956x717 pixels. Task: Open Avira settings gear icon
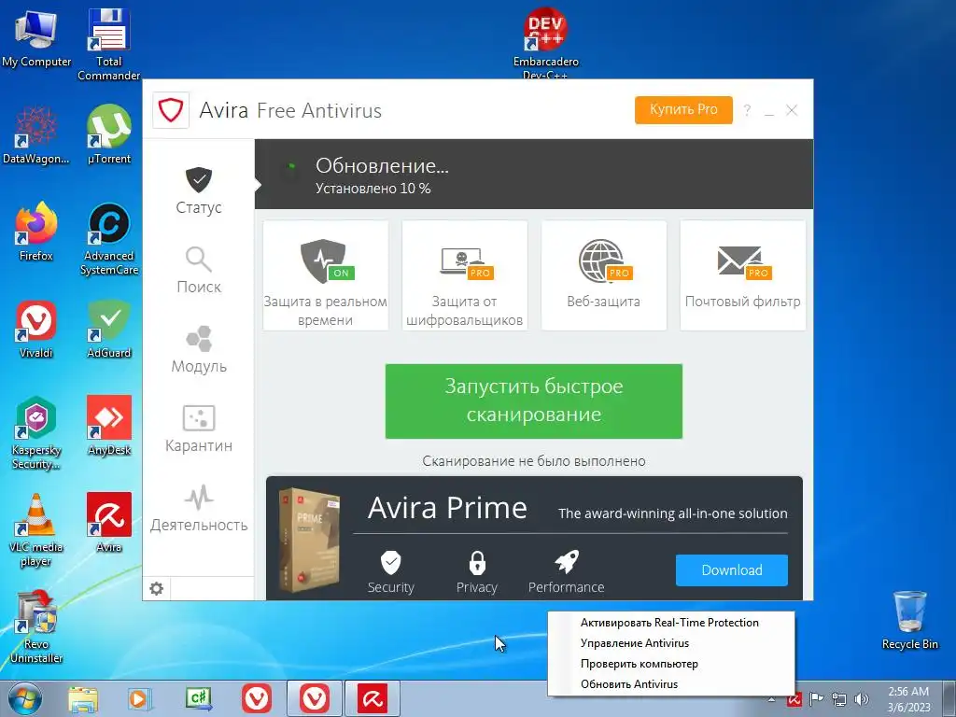[x=157, y=588]
